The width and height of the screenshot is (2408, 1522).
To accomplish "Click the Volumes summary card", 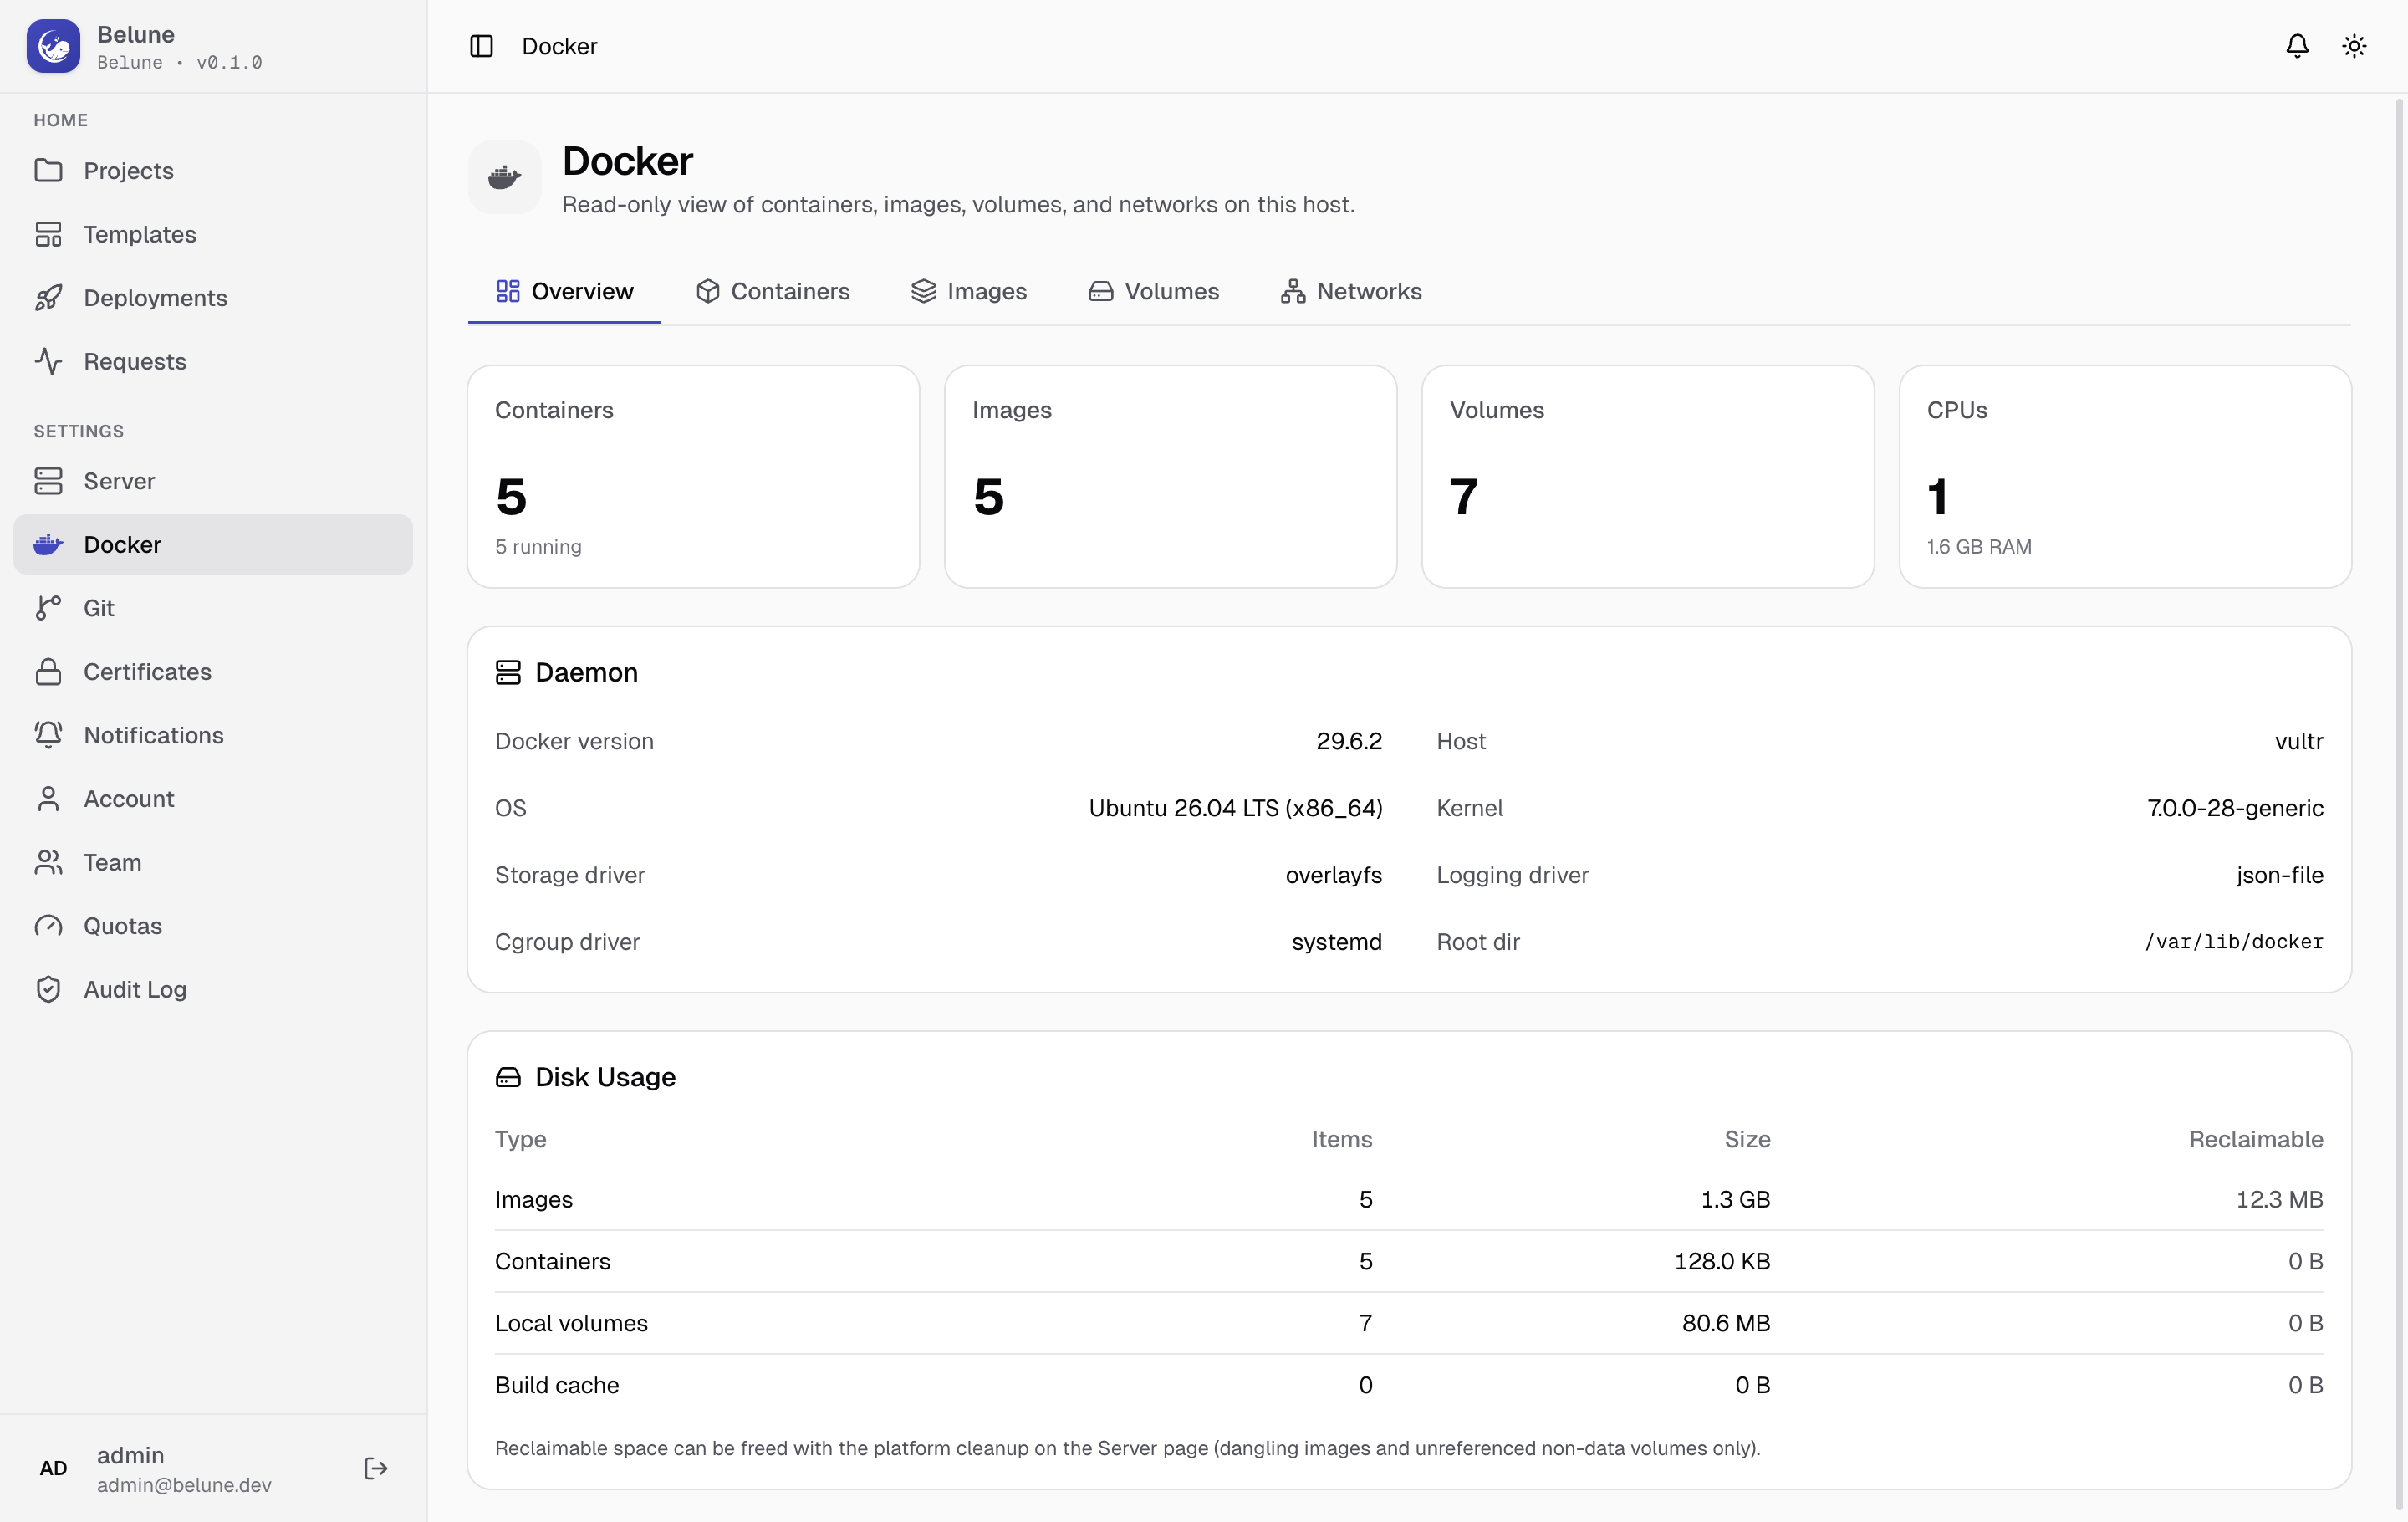I will pos(1647,476).
